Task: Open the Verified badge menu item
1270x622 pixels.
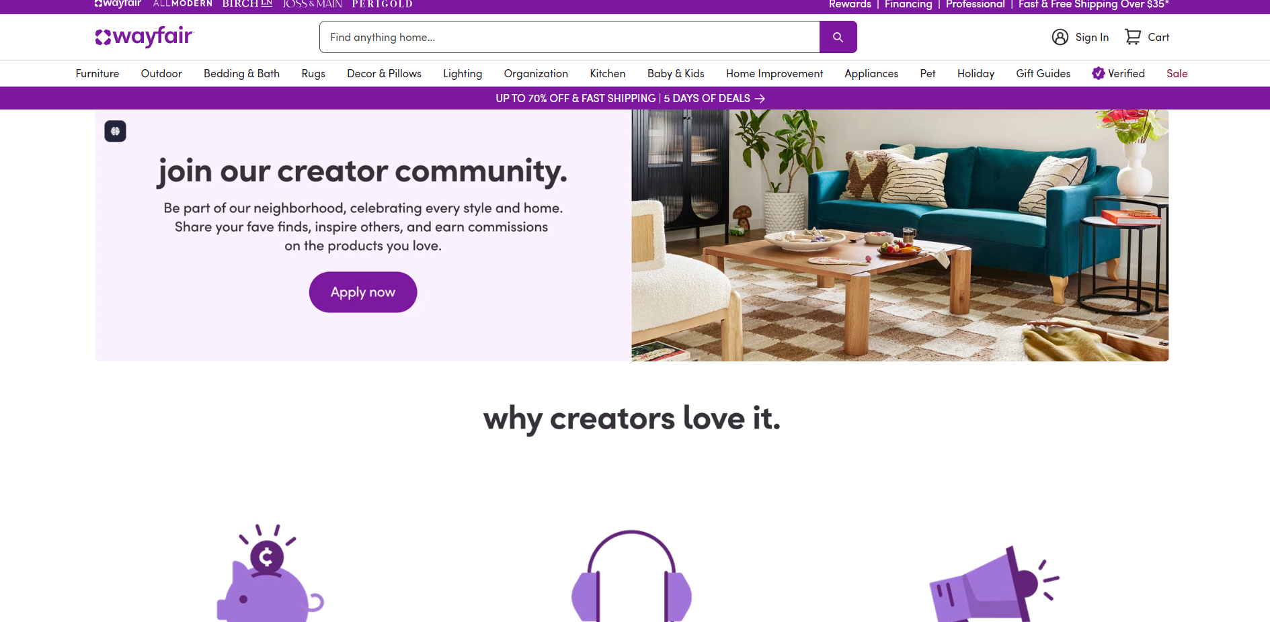Action: pyautogui.click(x=1118, y=73)
